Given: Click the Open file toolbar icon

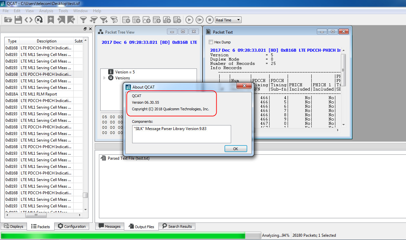Looking at the screenshot, I should pyautogui.click(x=8, y=20).
